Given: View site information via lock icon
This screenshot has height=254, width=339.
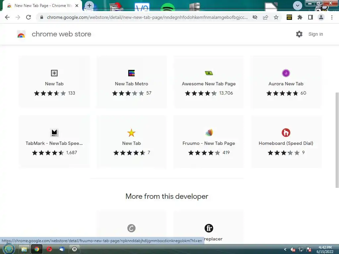Looking at the screenshot, I should (42, 17).
